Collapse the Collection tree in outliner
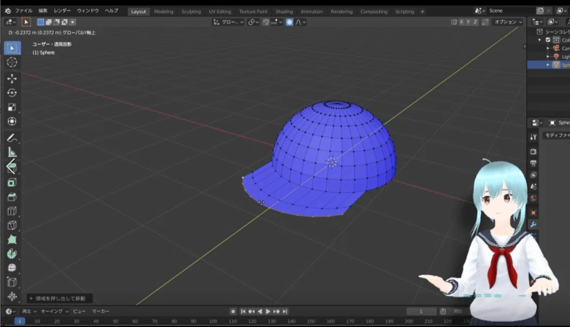The image size is (570, 327). point(540,40)
